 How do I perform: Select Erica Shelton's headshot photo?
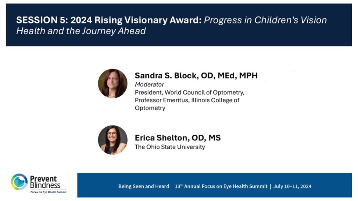click(x=113, y=140)
